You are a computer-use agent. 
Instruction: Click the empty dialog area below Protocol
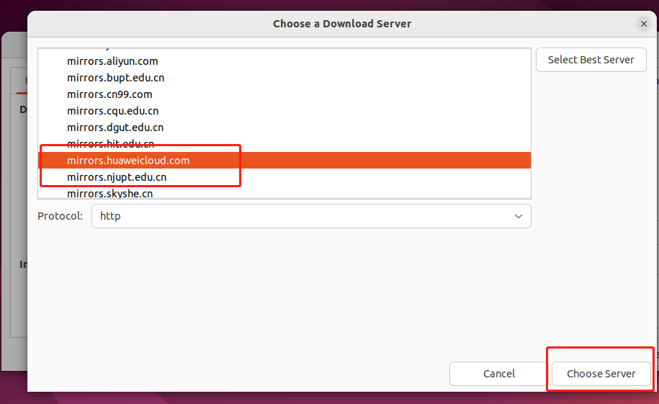288,295
